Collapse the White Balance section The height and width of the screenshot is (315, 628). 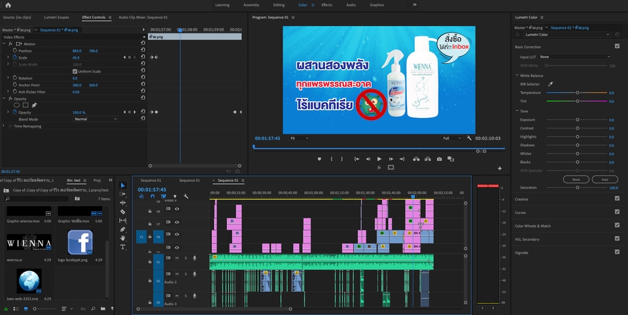click(x=517, y=76)
